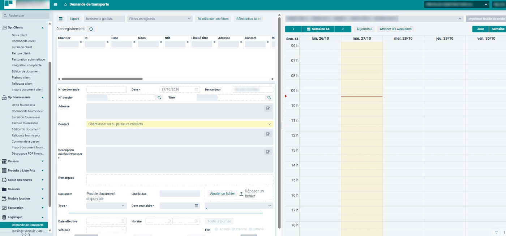This screenshot has width=506, height=236.
Task: Sort by the Ndos column
Action: click(161, 42)
